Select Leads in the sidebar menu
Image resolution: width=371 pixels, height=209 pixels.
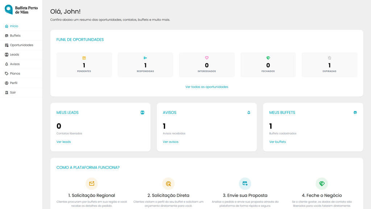21,54
